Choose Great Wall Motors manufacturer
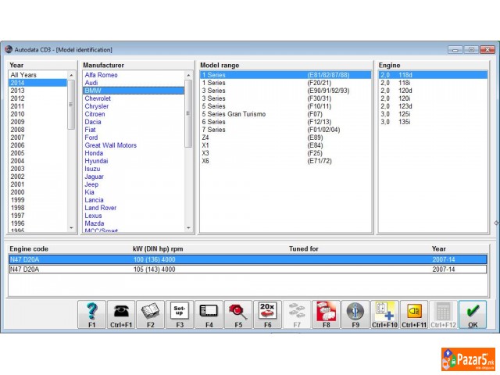 [134, 145]
